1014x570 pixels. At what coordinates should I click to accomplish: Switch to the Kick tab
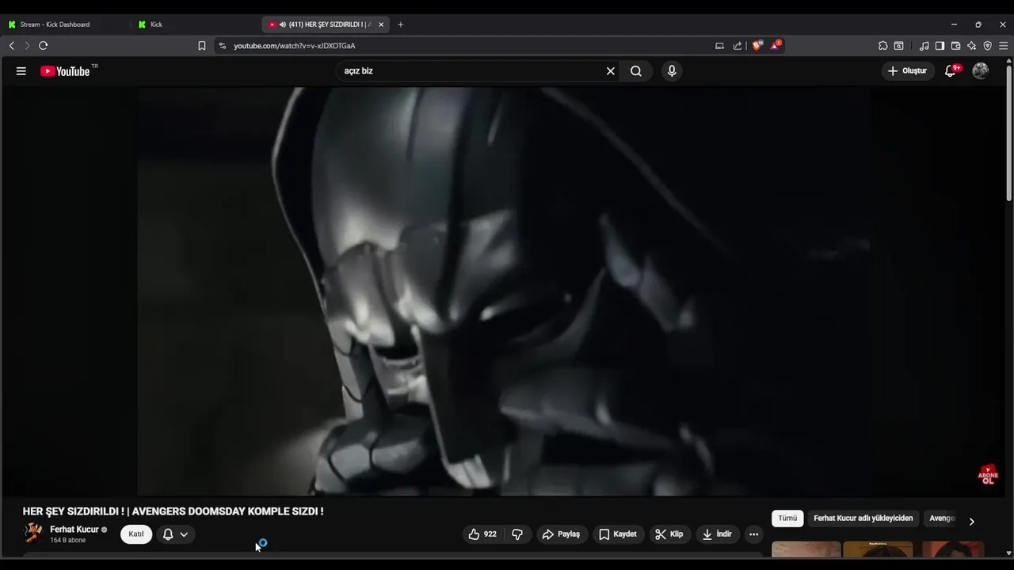(x=196, y=25)
